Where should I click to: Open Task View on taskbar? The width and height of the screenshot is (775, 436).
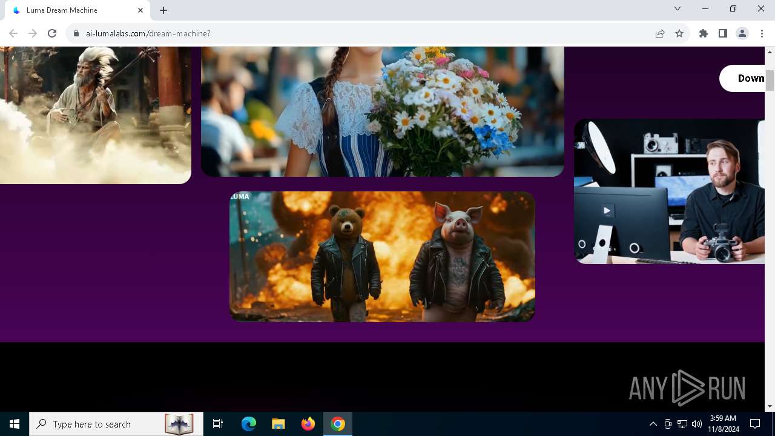218,424
